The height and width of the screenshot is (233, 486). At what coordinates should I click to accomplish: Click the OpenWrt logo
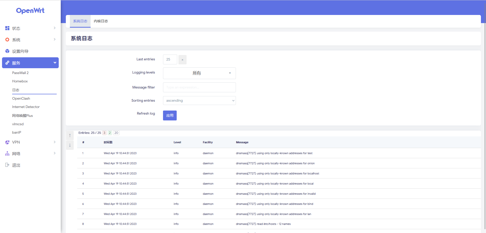30,11
